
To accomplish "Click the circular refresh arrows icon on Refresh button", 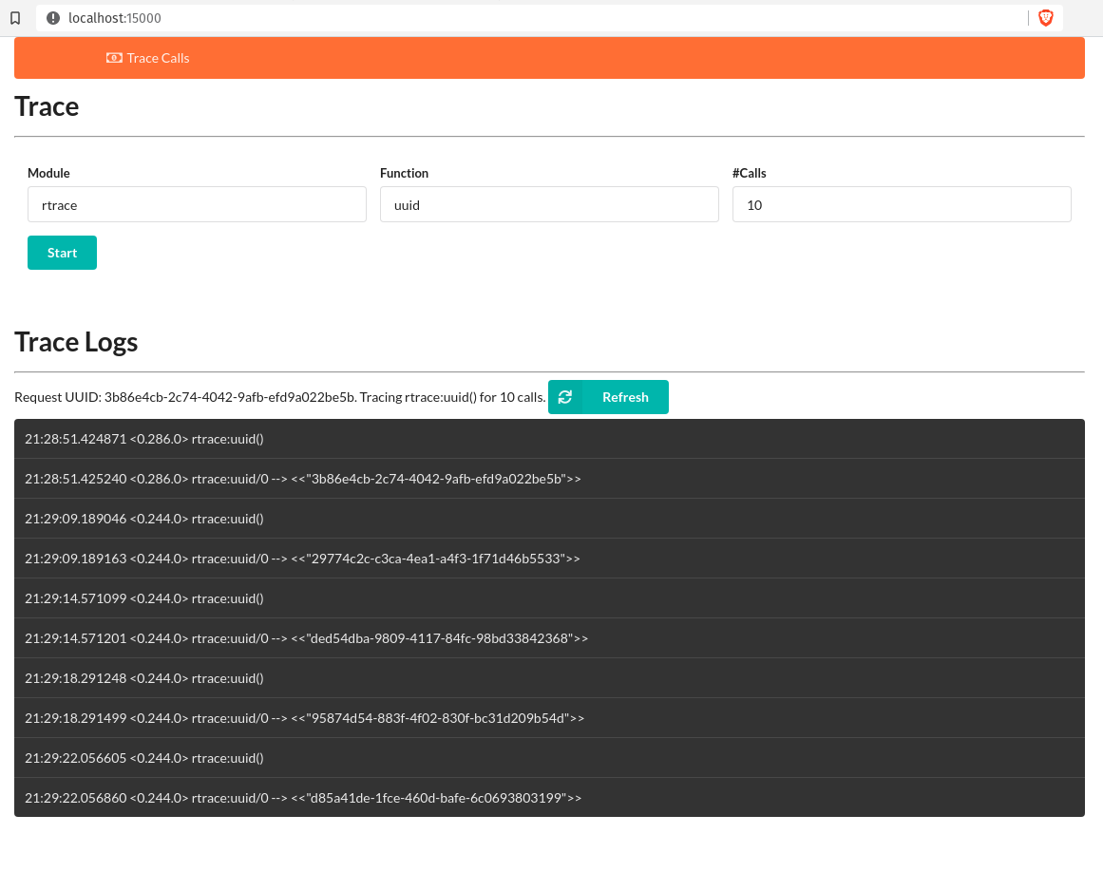I will (565, 397).
